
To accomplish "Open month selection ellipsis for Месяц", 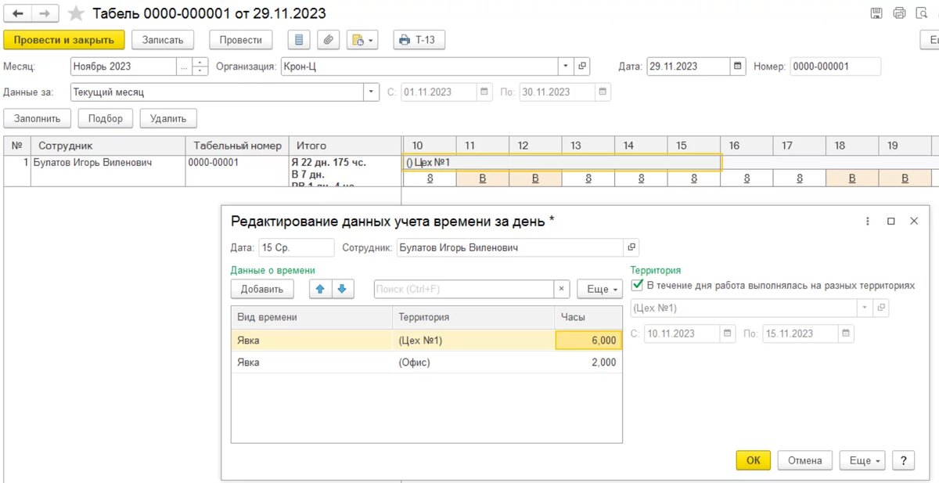I will click(x=184, y=67).
